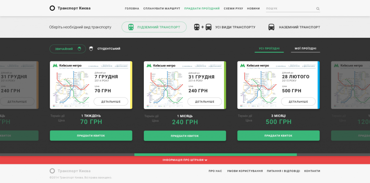Click the search magnifier icon

pyautogui.click(x=318, y=9)
